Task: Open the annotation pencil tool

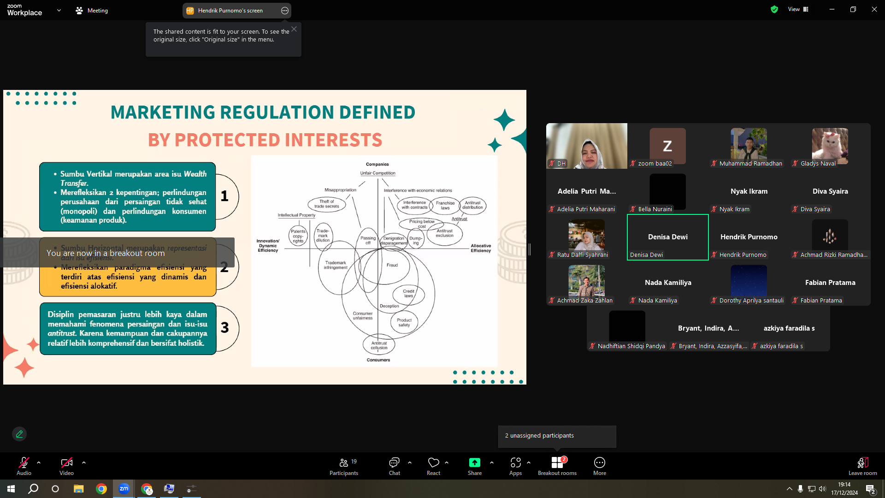Action: point(19,434)
